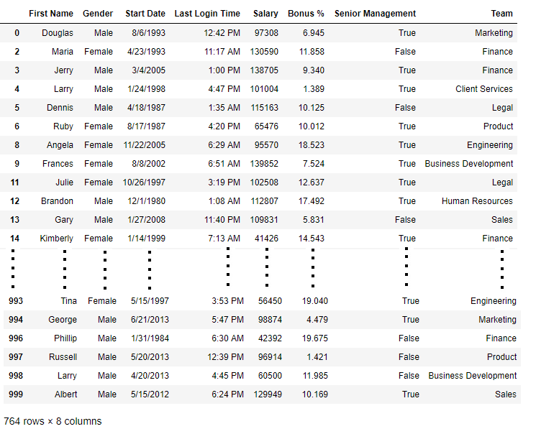Click the login time 3:53 PM

pos(227,301)
